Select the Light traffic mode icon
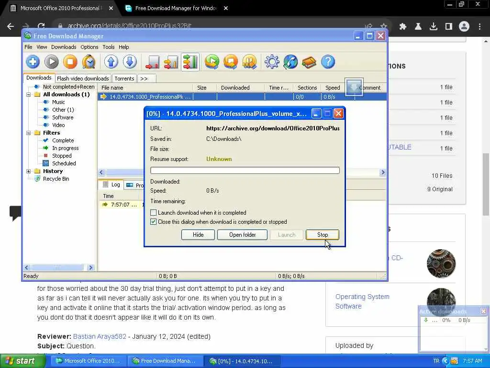The image size is (490, 368). point(153,62)
